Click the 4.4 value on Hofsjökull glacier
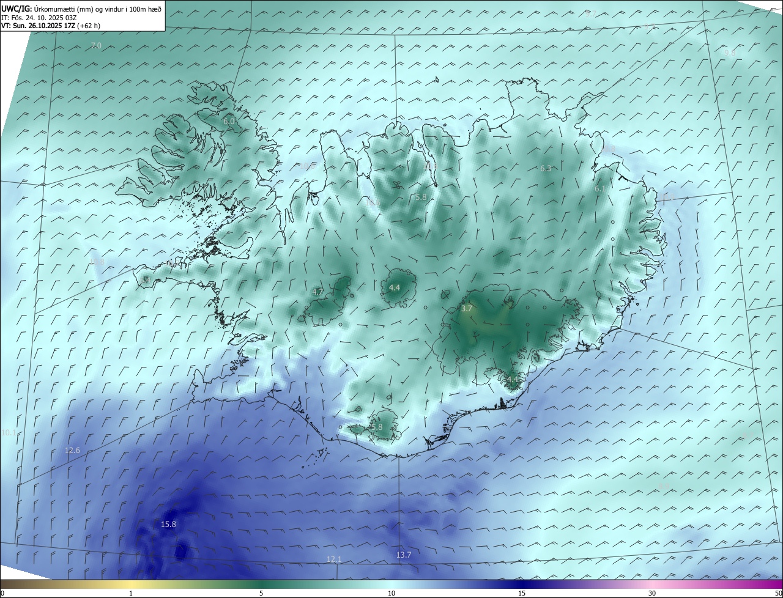Viewport: 783px width, 598px height. tap(395, 288)
